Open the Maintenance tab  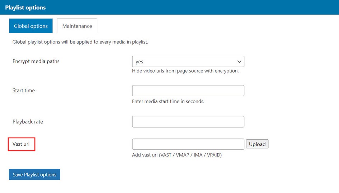[77, 26]
